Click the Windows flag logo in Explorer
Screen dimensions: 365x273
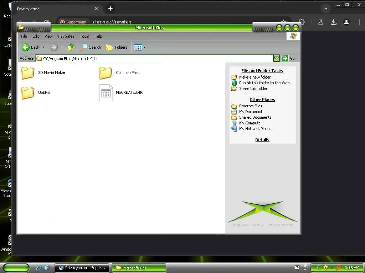[x=293, y=36]
